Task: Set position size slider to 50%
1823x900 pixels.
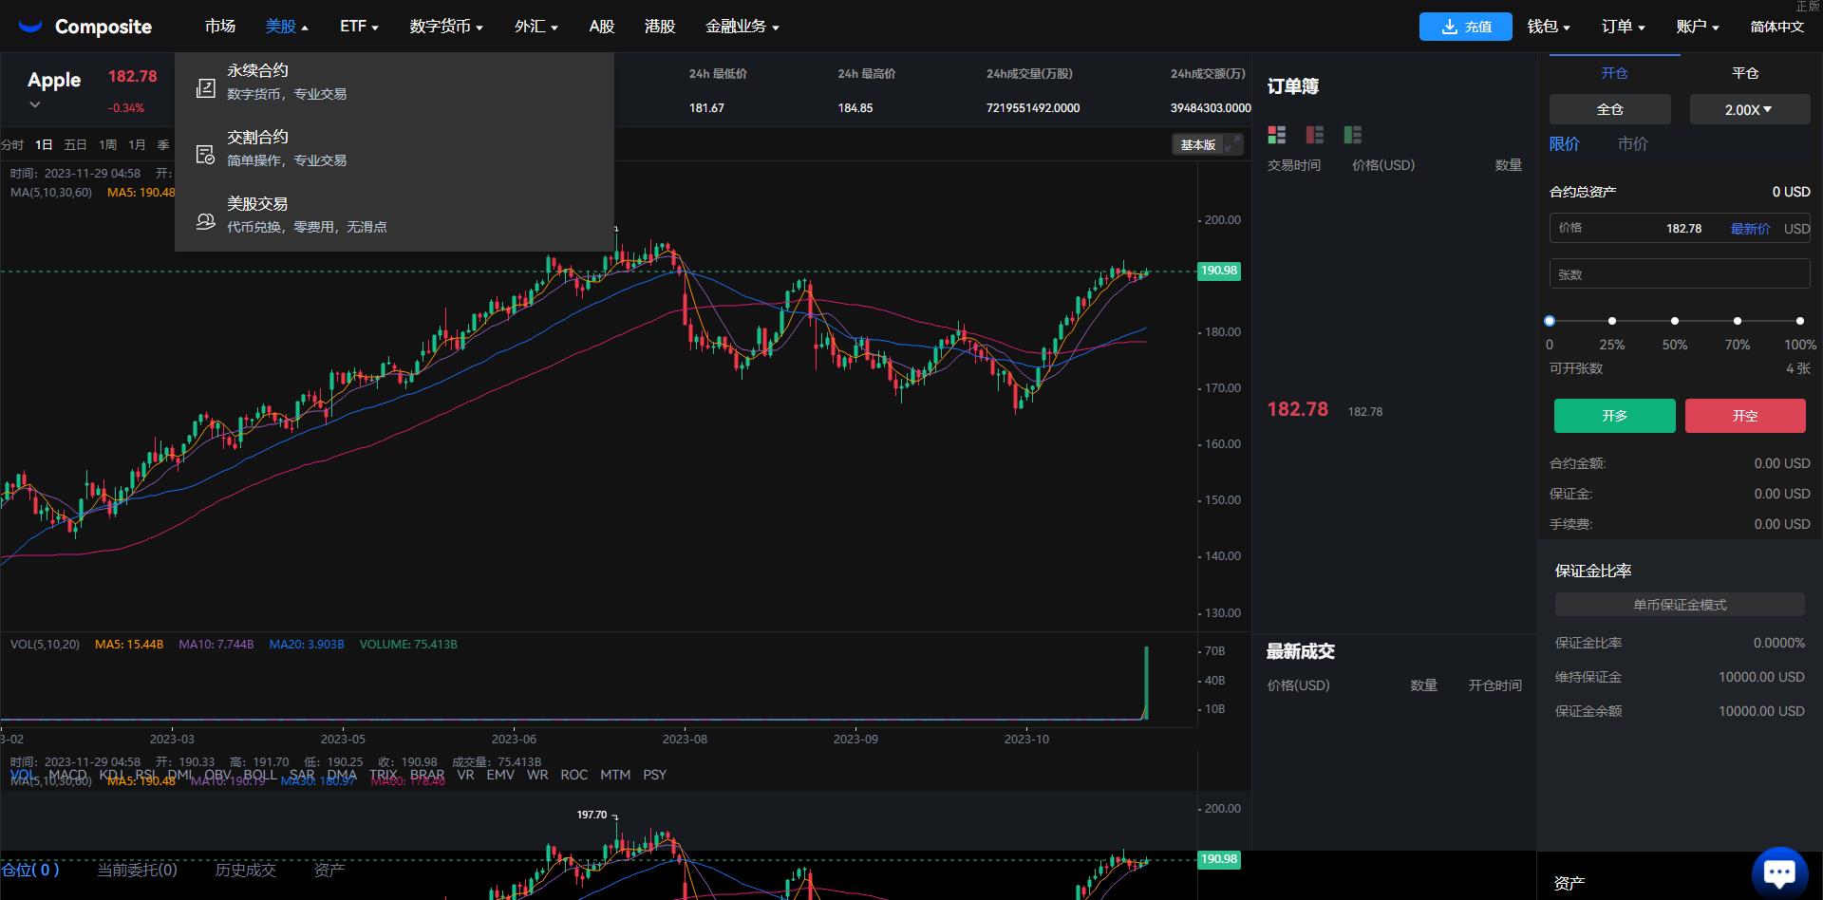Action: pos(1674,321)
